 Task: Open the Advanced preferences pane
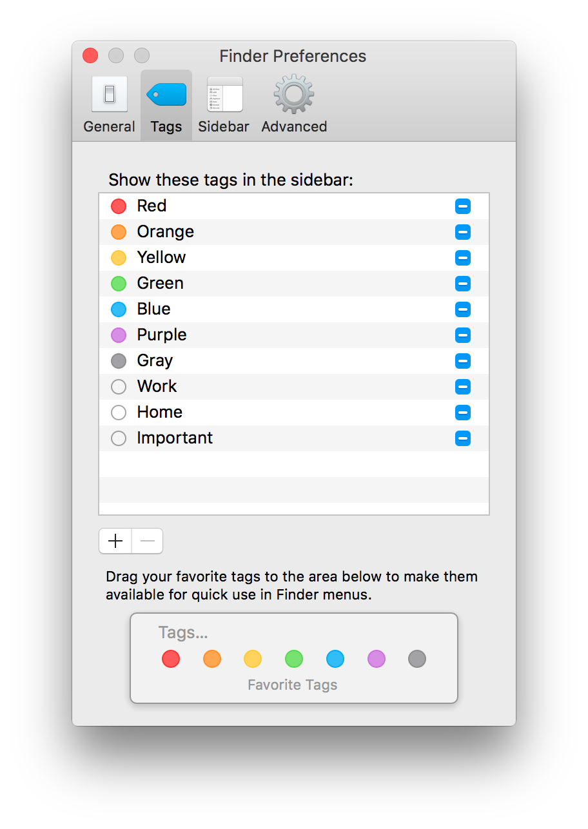coord(293,103)
